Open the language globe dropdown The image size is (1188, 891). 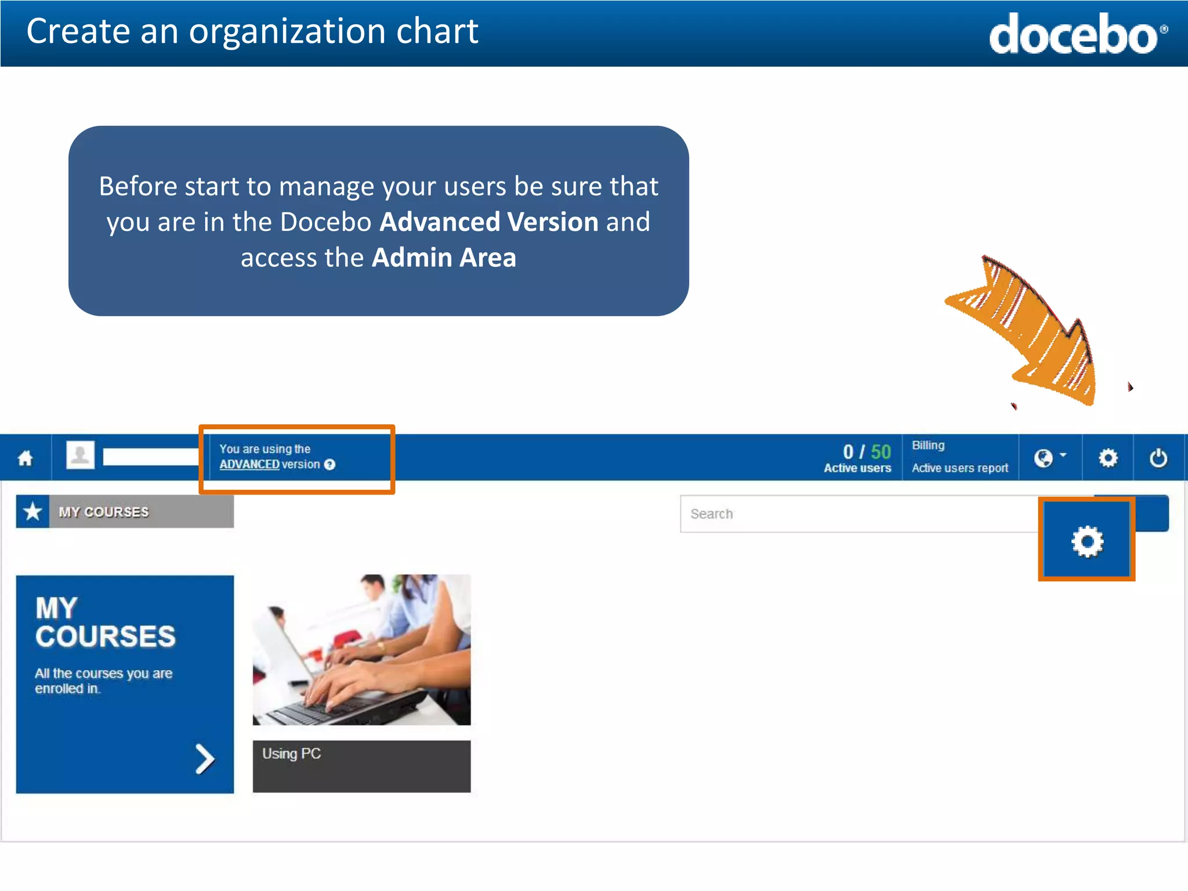tap(1050, 458)
